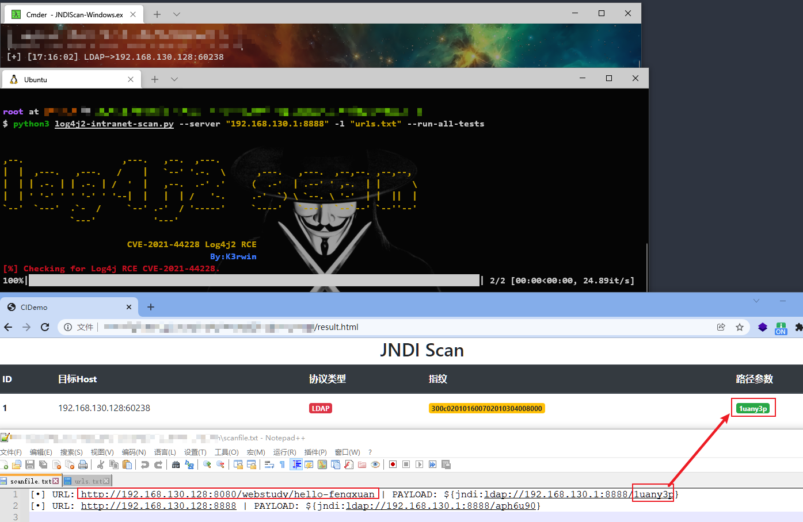Open the 插件(P) menu in Notepad++
The height and width of the screenshot is (522, 803).
(x=315, y=452)
